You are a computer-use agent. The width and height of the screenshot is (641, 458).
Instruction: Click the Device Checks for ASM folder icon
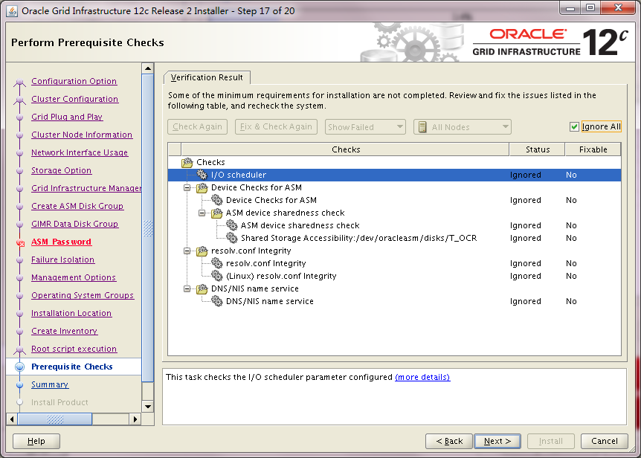point(202,188)
